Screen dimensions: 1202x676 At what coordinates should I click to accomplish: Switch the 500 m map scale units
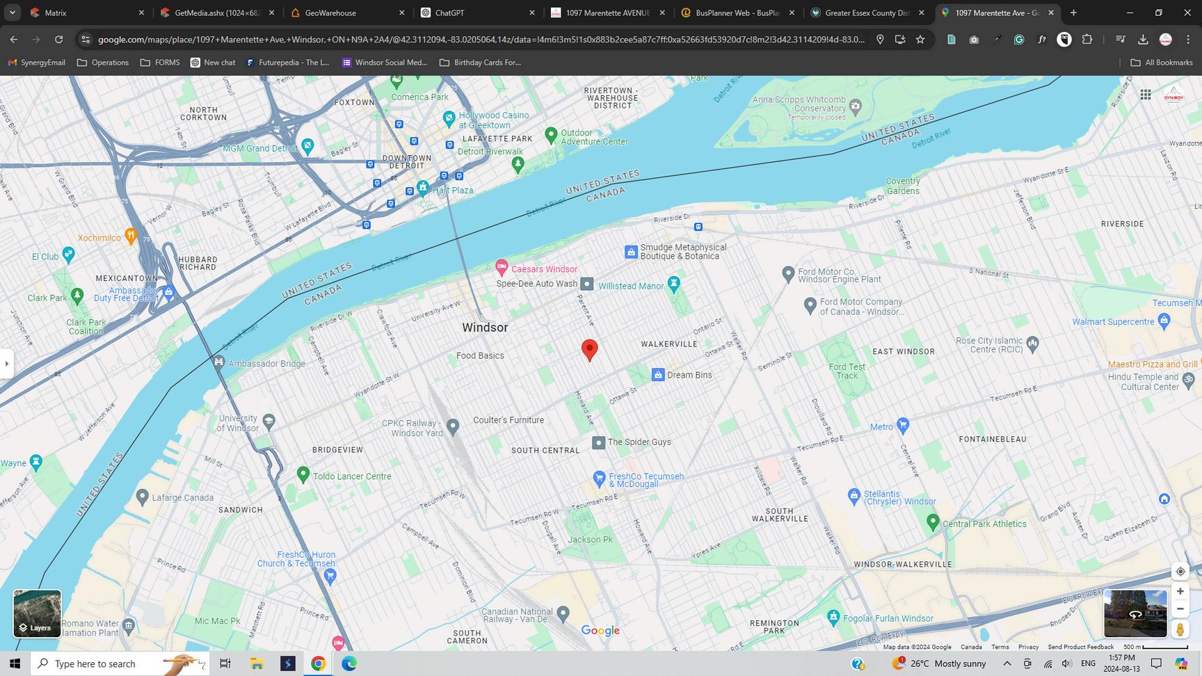pos(1155,647)
